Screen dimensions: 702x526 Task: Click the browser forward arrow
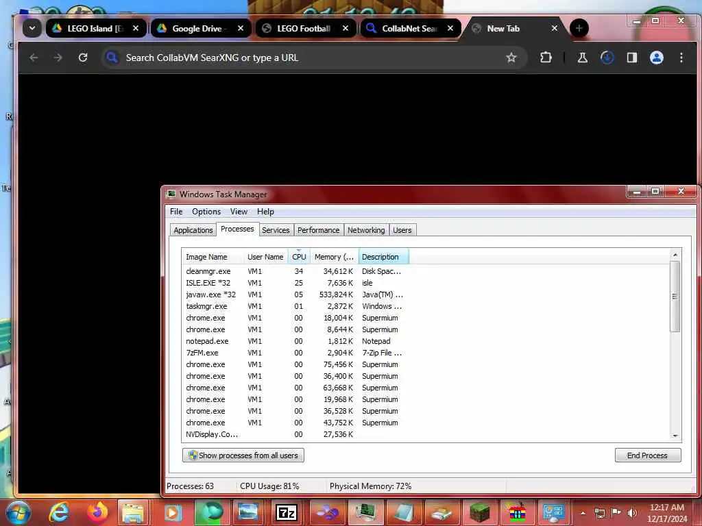tap(58, 58)
